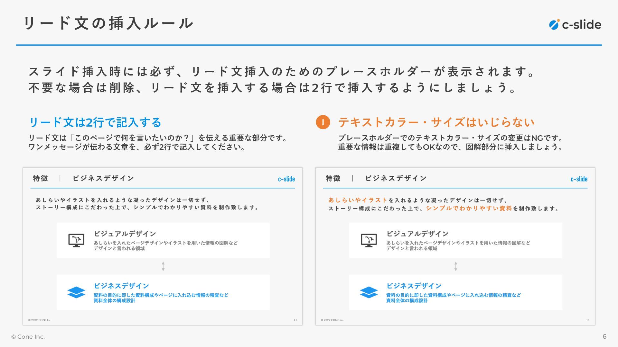Click orange heading テキストカラー・サイズはいじらない

[436, 122]
